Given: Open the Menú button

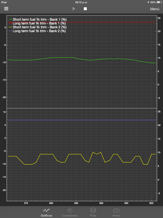Looking at the screenshot, I should point(155,9).
